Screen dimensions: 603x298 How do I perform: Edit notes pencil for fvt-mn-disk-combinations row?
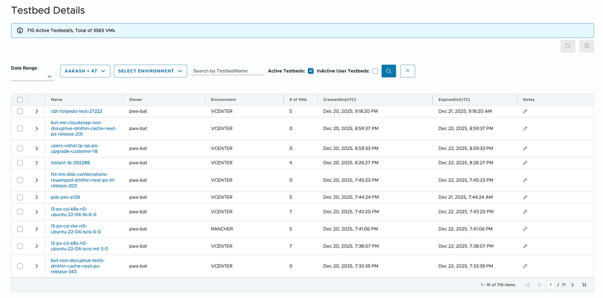point(525,180)
